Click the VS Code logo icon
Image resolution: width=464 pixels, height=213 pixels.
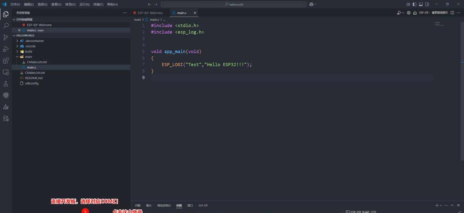[x=4, y=4]
